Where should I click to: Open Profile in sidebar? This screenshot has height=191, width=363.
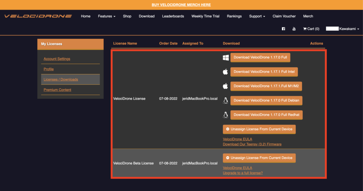click(49, 69)
